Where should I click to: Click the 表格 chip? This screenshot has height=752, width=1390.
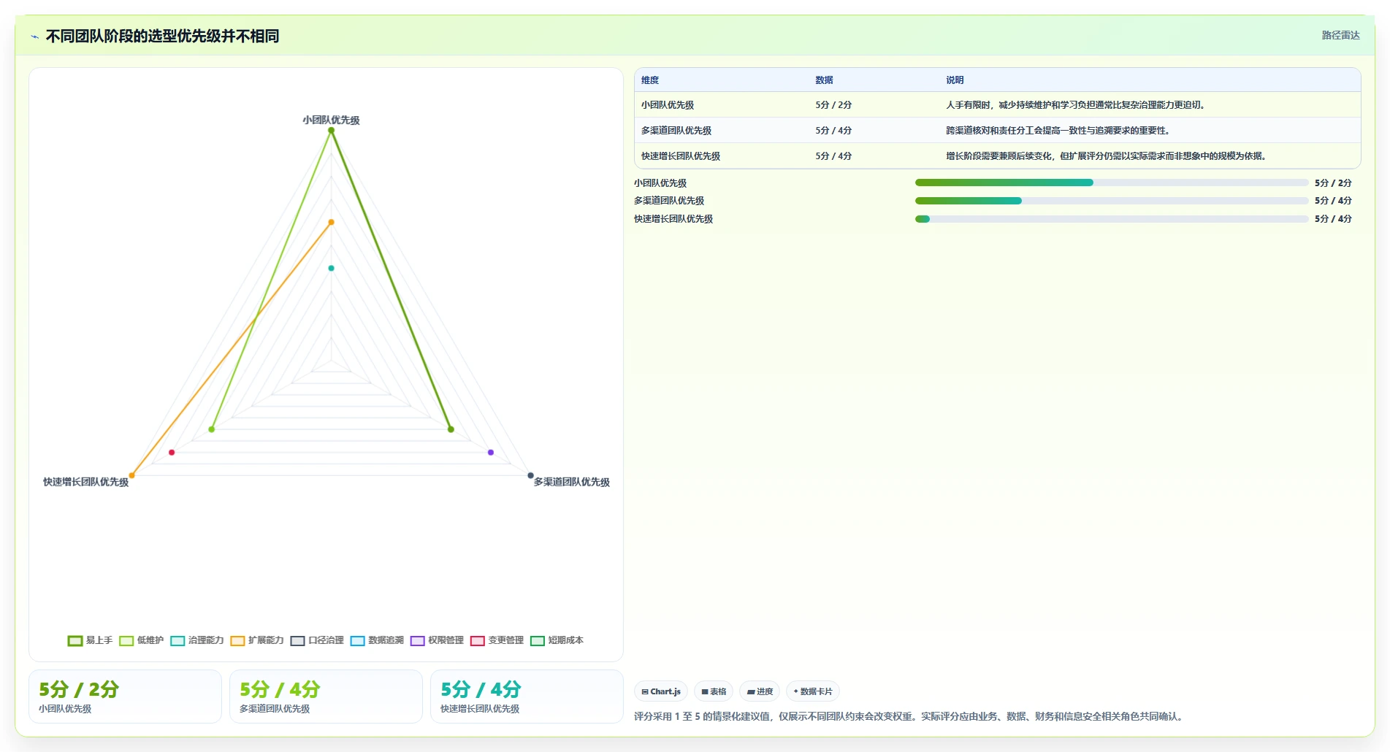[x=714, y=691]
